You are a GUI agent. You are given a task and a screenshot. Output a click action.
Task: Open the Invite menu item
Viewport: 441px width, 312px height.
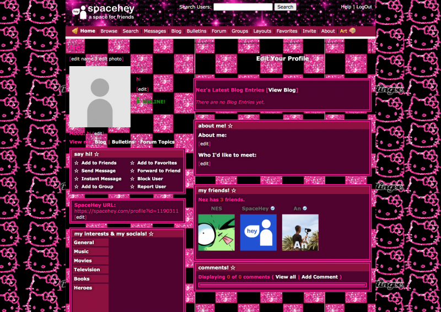(309, 31)
